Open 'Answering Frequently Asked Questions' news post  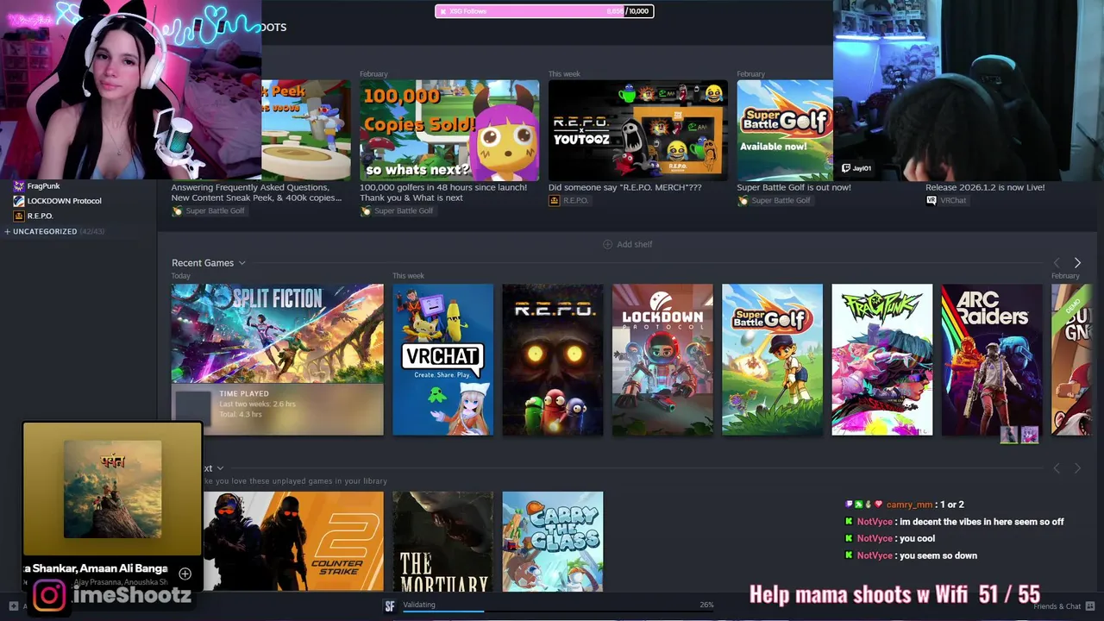click(x=256, y=192)
